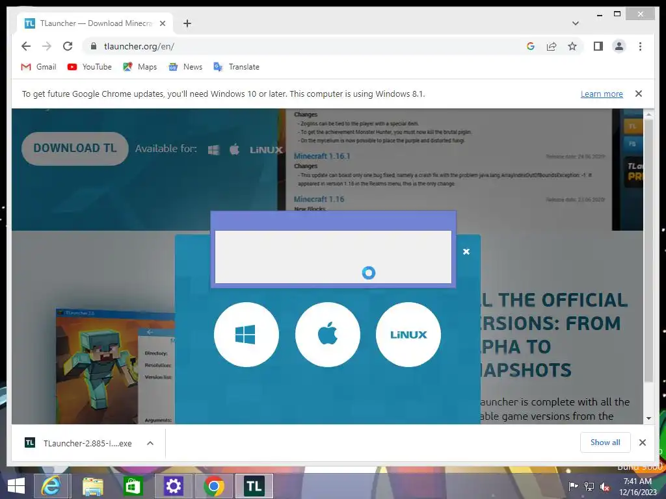666x499 pixels.
Task: Close the platform download popup
Action: (466, 251)
